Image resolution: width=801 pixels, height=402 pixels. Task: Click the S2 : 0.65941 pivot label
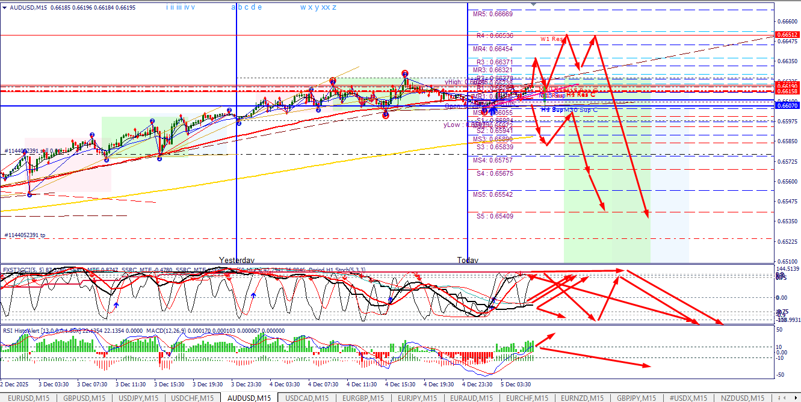495,130
